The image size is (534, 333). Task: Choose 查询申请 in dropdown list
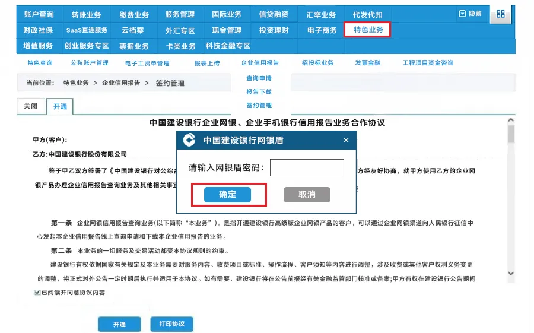[259, 78]
